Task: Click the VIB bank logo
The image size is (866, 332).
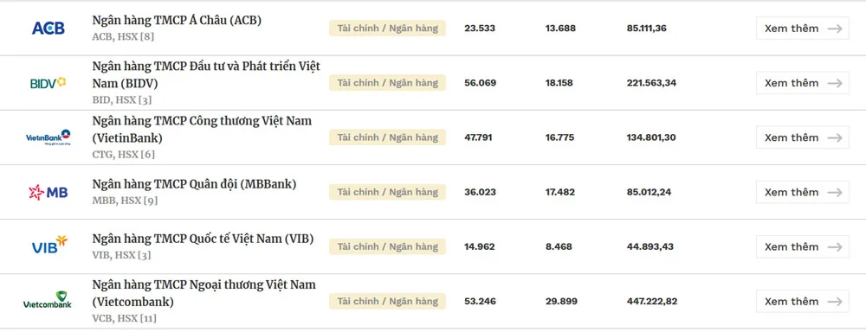Action: pos(49,246)
